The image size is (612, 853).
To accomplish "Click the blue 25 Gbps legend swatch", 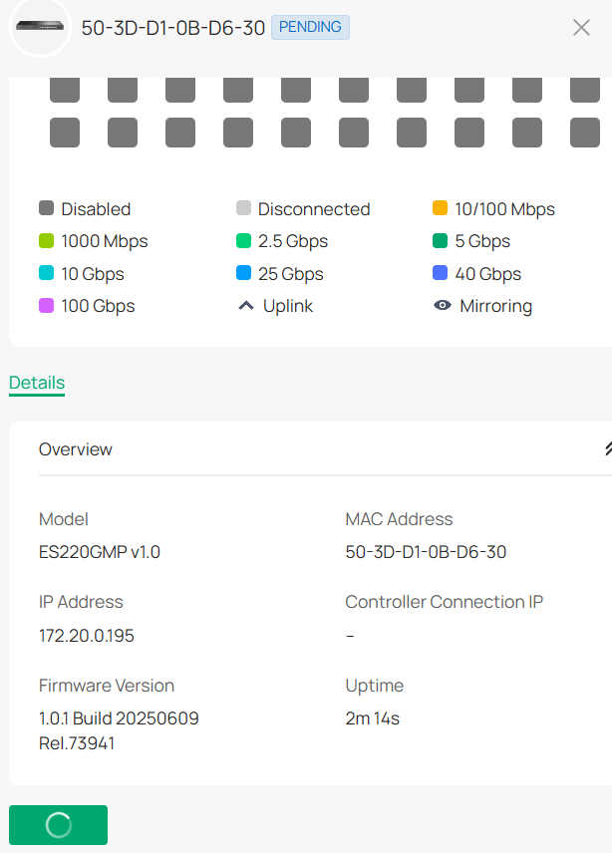I will (x=243, y=274).
